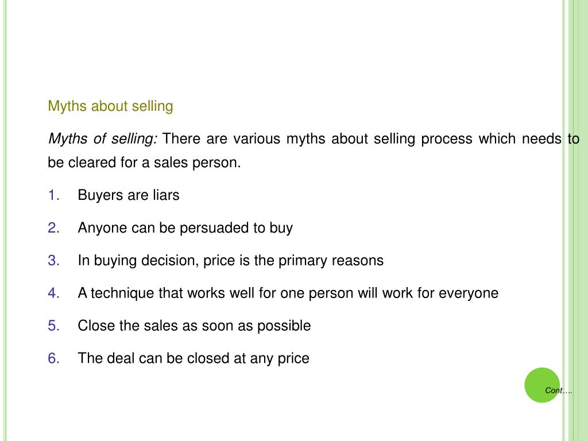Click list number 5
Screen dimensions: 588x441
click(54, 326)
